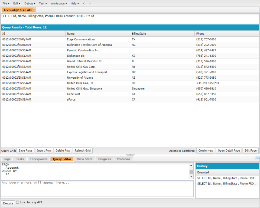Click the phone cell (415) 901-7000
The image size is (260, 208).
point(227,100)
